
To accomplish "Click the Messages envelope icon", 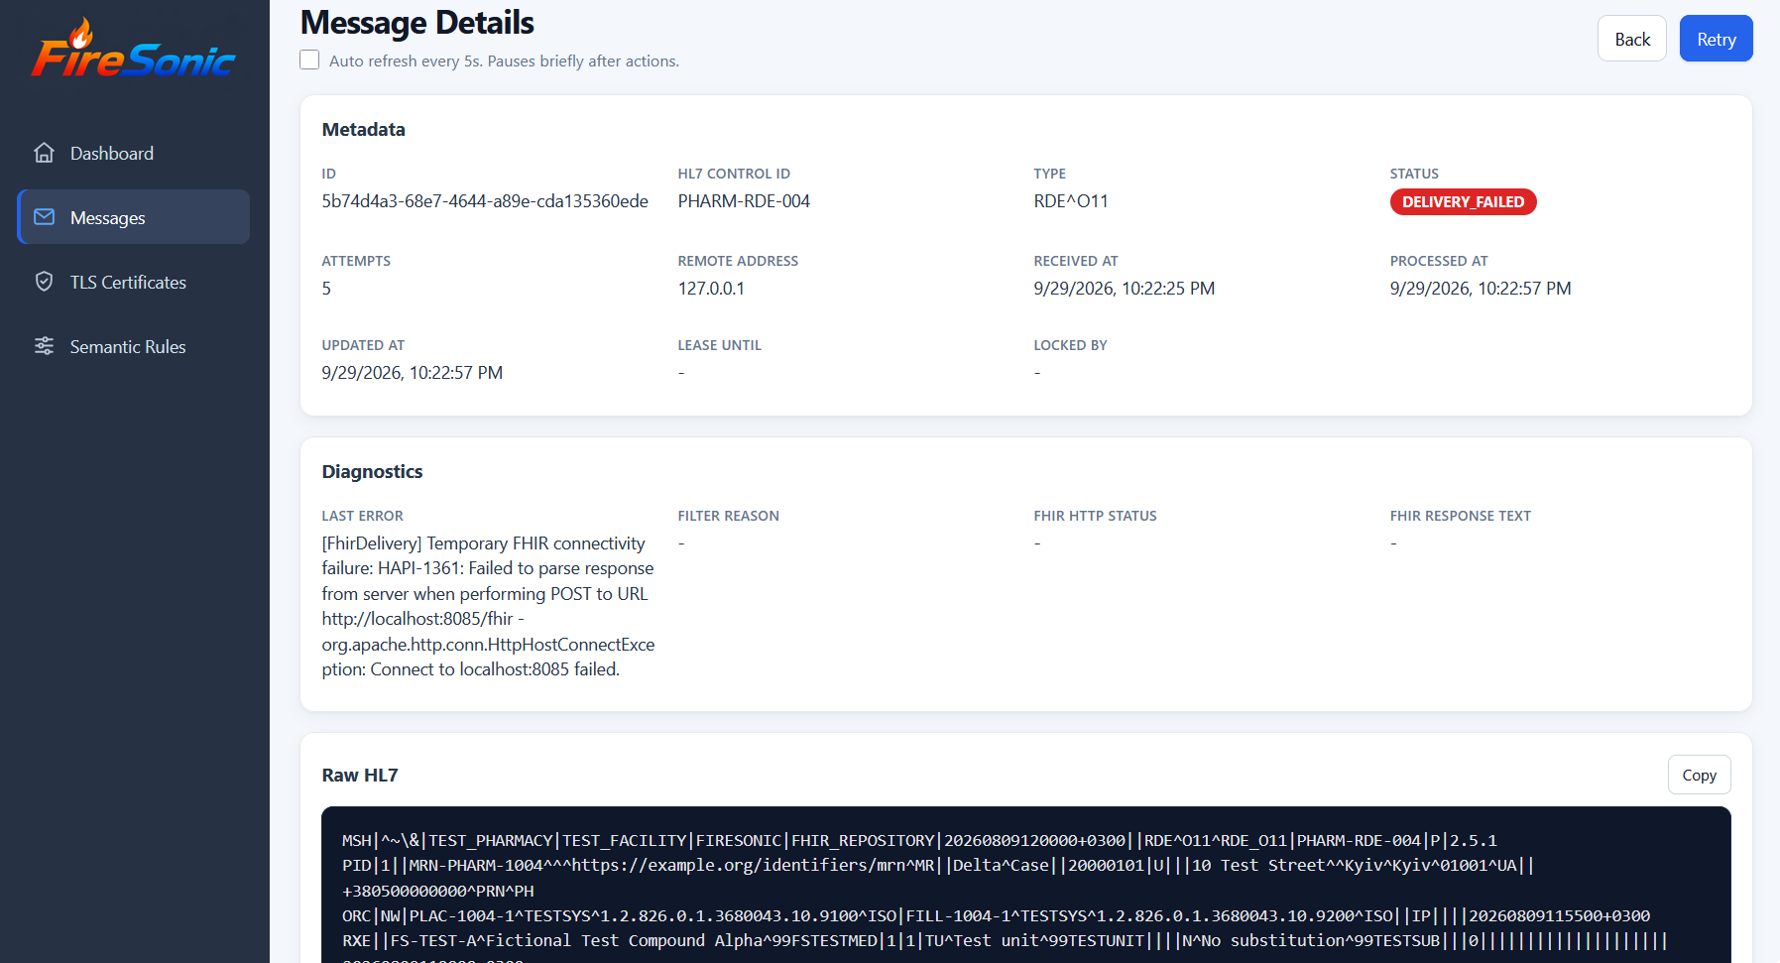I will tap(44, 217).
